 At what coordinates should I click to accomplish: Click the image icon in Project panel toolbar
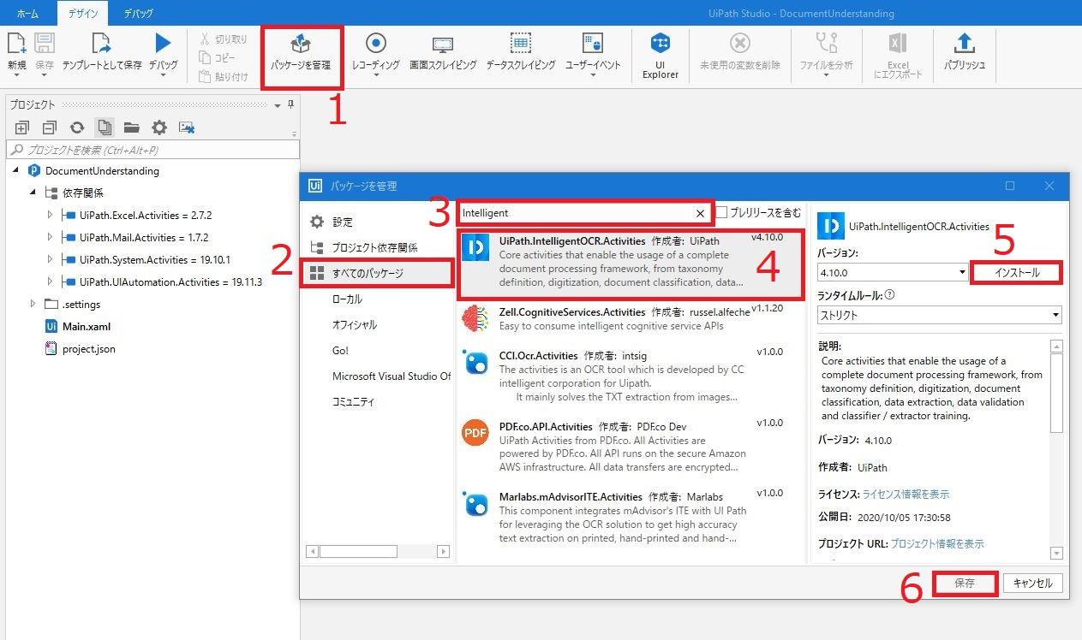[187, 127]
